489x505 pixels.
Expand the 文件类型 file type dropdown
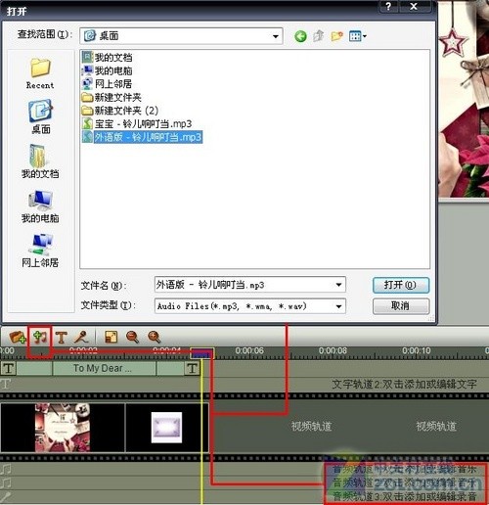click(338, 306)
